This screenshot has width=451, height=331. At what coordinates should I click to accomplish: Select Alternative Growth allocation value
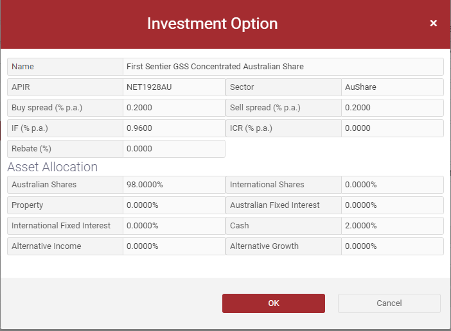coord(393,246)
